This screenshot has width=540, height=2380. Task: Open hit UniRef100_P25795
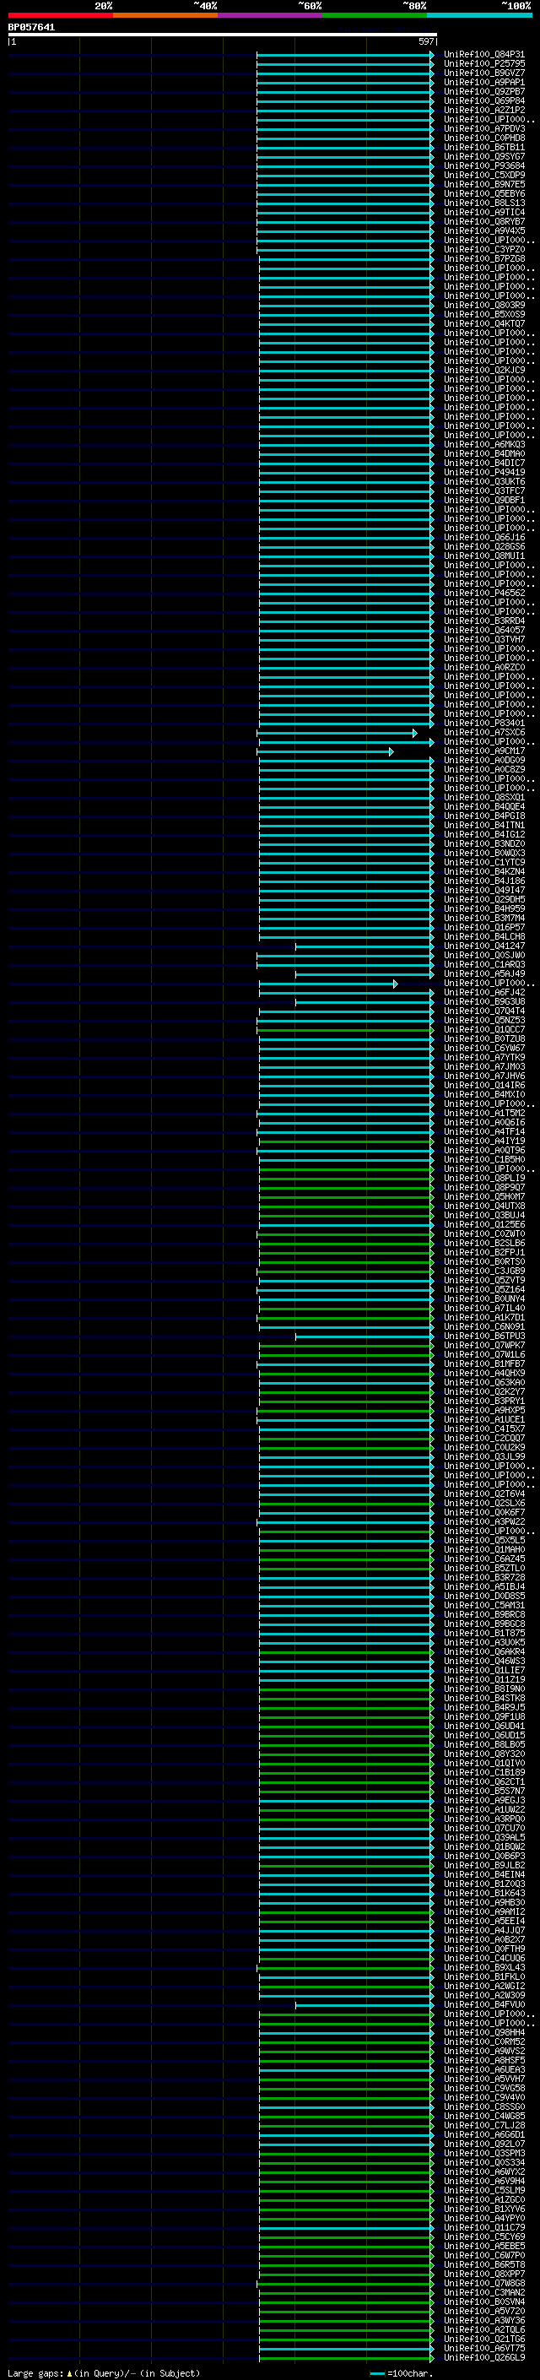483,64
